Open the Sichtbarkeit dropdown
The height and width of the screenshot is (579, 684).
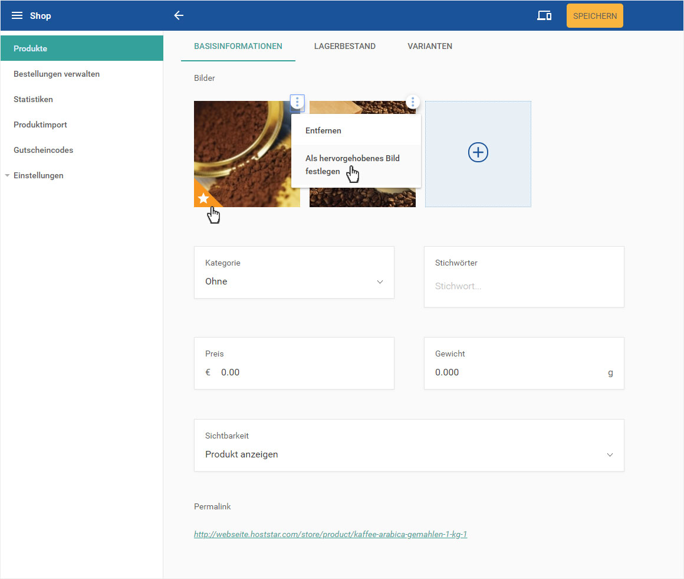coord(409,446)
